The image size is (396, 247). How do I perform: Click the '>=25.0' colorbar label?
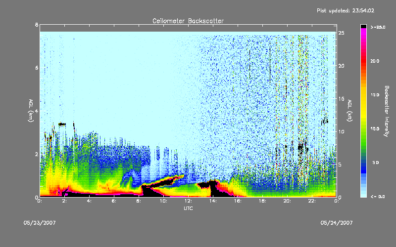378,27
